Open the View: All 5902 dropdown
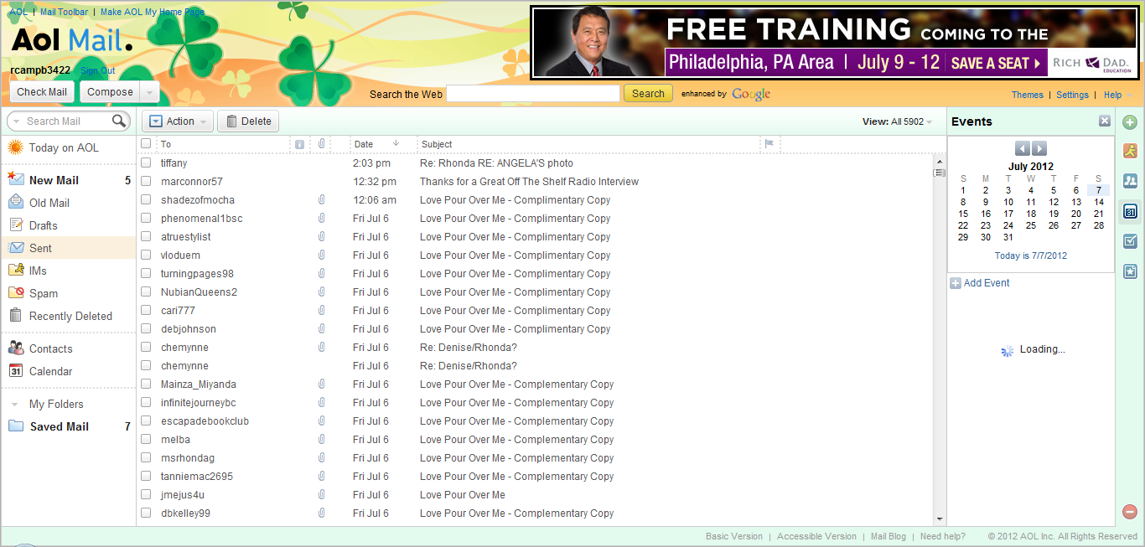Image resolution: width=1145 pixels, height=547 pixels. coord(898,121)
